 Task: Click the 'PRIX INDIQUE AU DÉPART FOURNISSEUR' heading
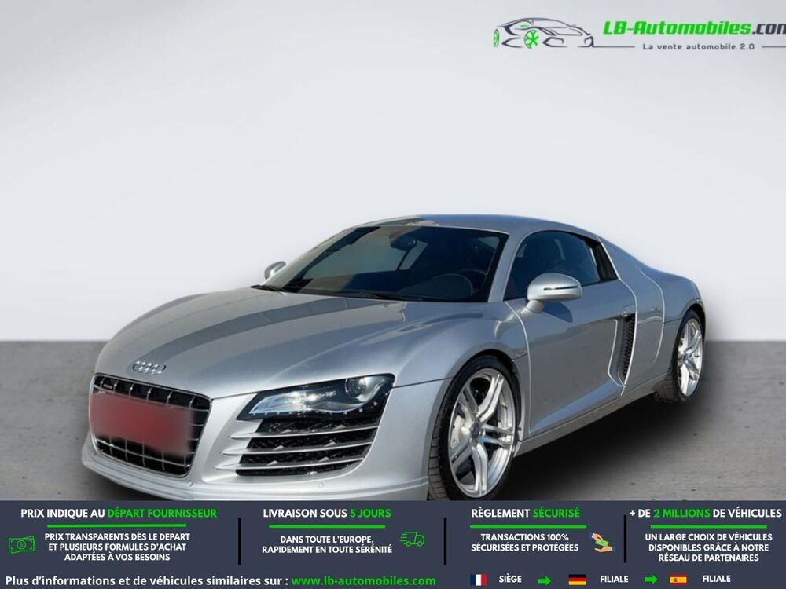tap(119, 514)
